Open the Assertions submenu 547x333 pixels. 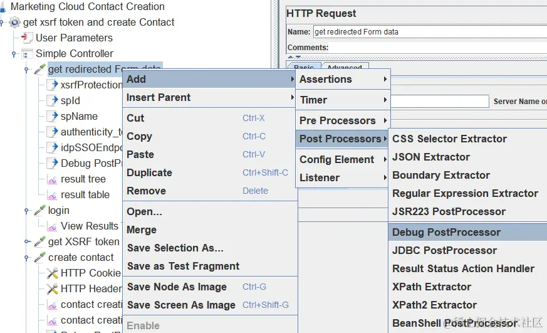point(343,79)
